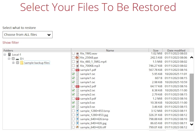Click the PDF icon of sample1.pdf
Image resolution: width=196 pixels, height=131 pixels.
point(78,70)
